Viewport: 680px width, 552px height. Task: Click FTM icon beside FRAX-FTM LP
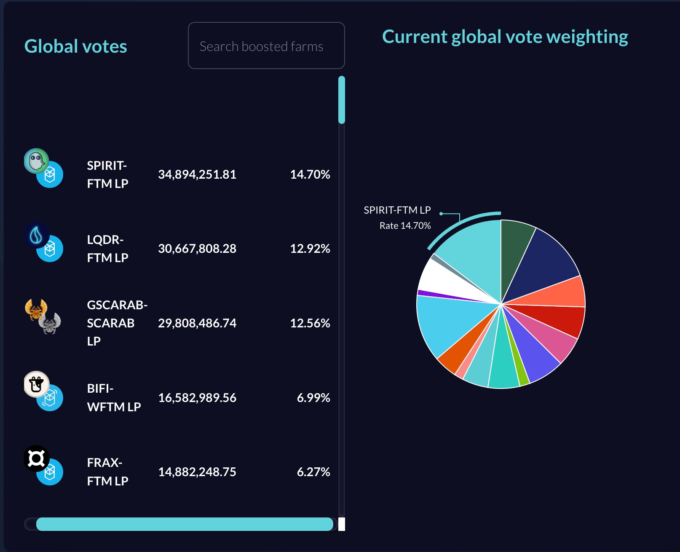pos(50,472)
